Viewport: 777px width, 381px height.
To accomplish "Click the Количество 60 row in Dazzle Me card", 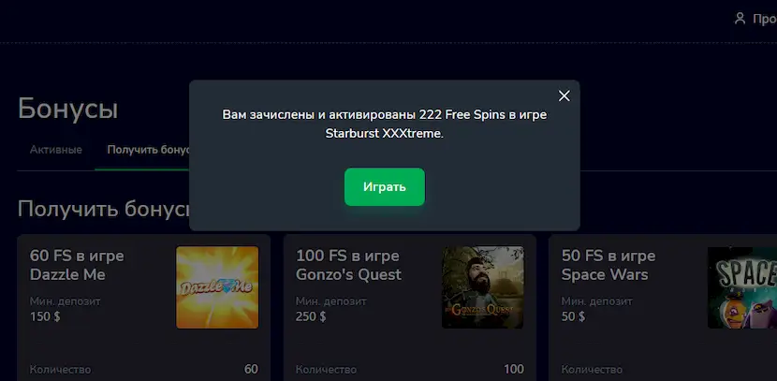I will [x=144, y=370].
